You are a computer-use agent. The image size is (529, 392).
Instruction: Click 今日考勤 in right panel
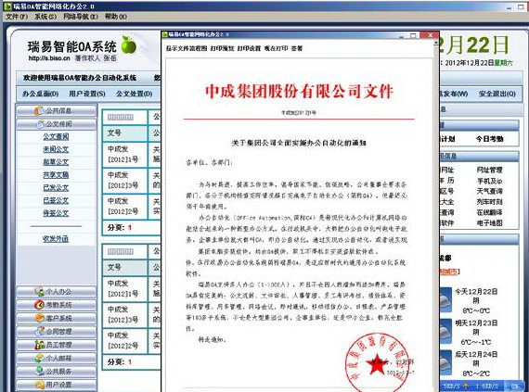pos(489,139)
